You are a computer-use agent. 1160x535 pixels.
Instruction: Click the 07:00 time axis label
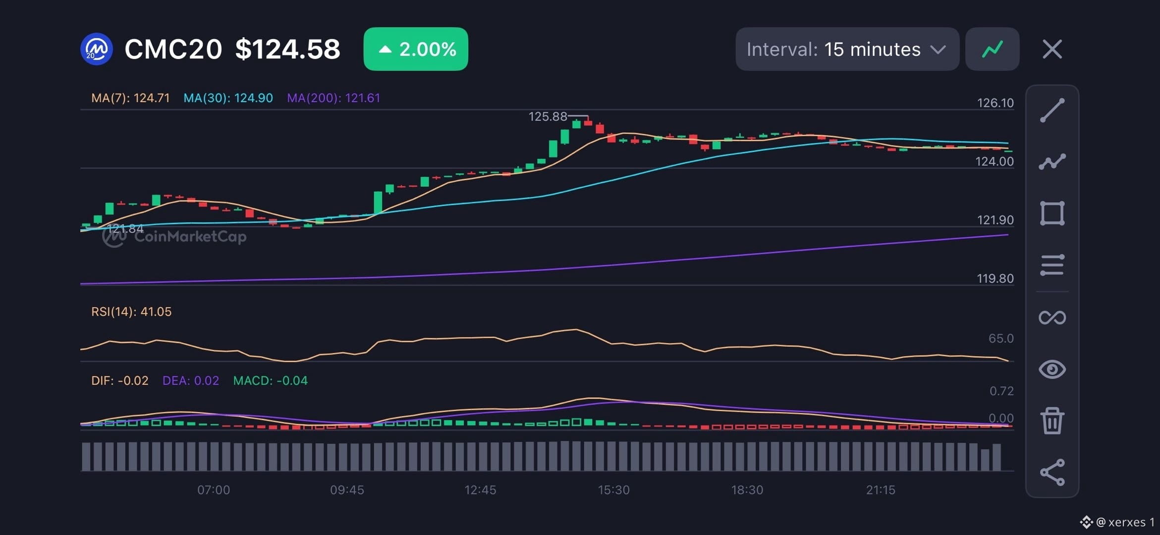click(x=214, y=490)
